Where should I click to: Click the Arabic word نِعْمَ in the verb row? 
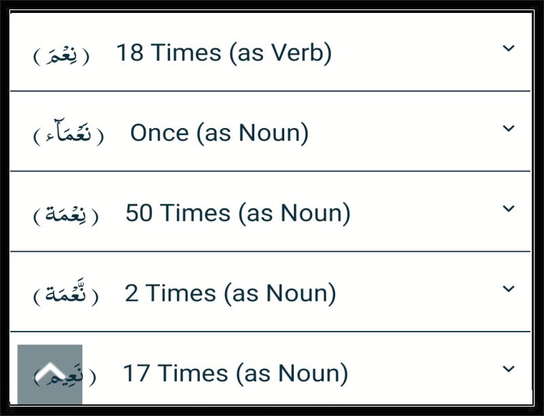(x=61, y=55)
